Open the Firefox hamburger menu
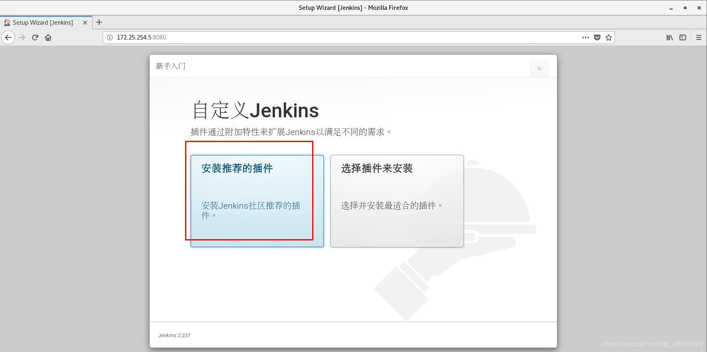 [x=698, y=37]
